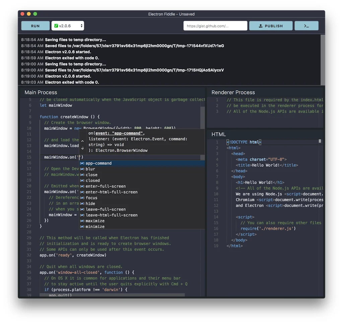The image size is (343, 324).
Task: Toggle the green checkmark beside v2.0.6
Action: [x=56, y=25]
